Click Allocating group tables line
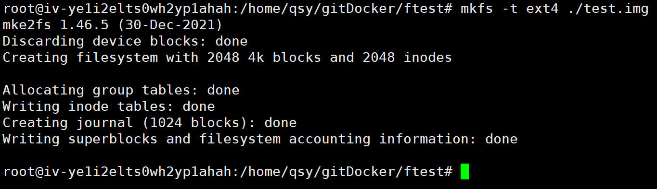Viewport: 657px width, 189px height. (121, 90)
